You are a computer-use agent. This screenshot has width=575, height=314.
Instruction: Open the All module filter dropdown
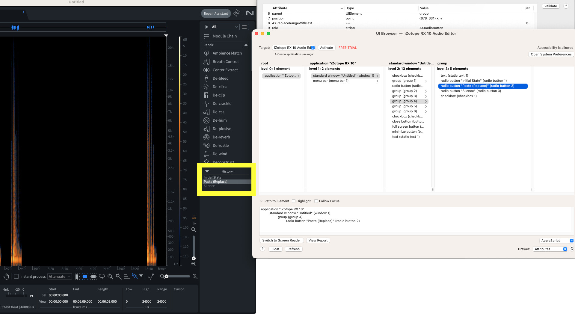[225, 27]
